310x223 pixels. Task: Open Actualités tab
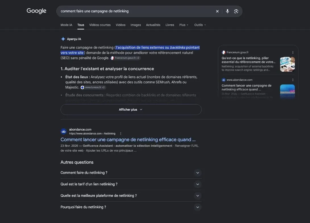point(153,25)
